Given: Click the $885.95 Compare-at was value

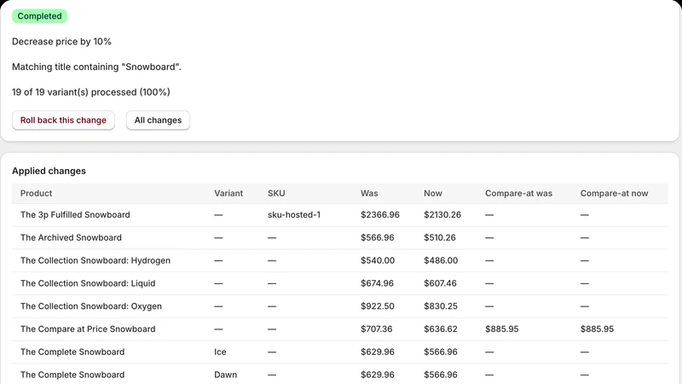Looking at the screenshot, I should 502,329.
